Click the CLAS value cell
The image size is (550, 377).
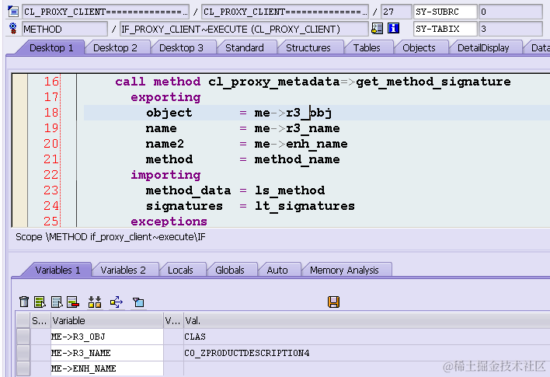pos(367,337)
